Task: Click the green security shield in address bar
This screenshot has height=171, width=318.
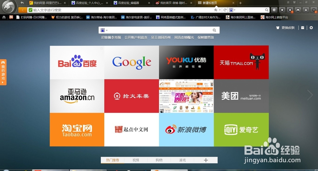Action: [x=31, y=10]
